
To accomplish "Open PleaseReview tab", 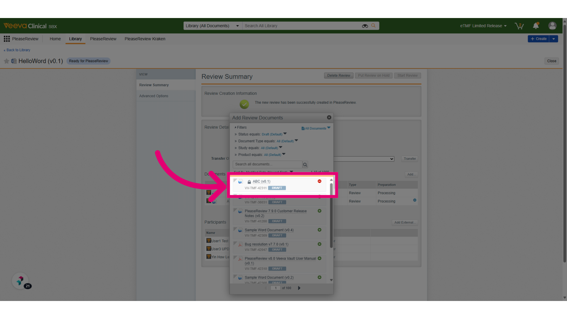I will 103,39.
